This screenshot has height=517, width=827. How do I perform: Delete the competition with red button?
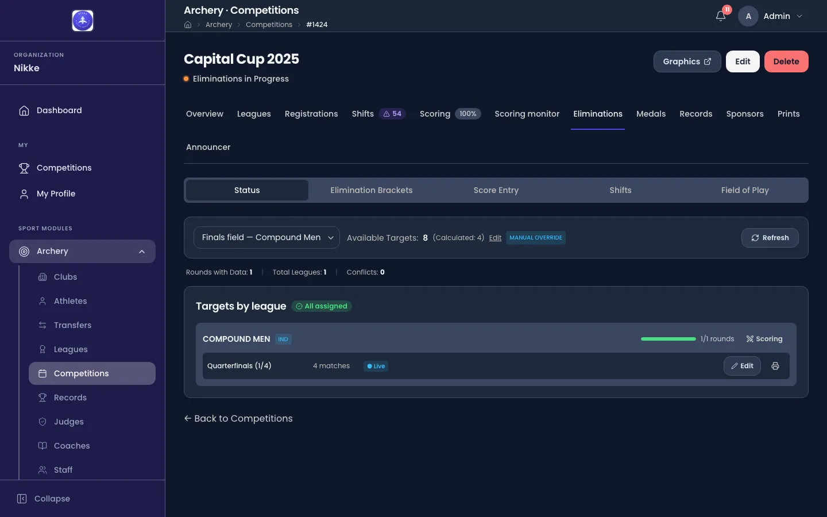tap(786, 61)
